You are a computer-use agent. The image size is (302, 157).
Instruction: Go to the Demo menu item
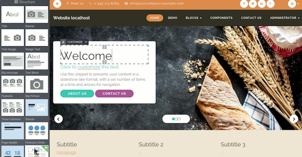172,18
